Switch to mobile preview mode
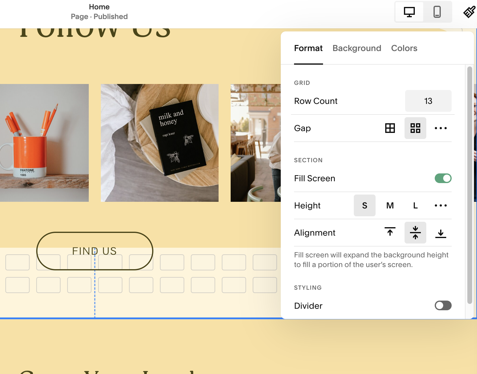The height and width of the screenshot is (374, 477). coord(437,12)
